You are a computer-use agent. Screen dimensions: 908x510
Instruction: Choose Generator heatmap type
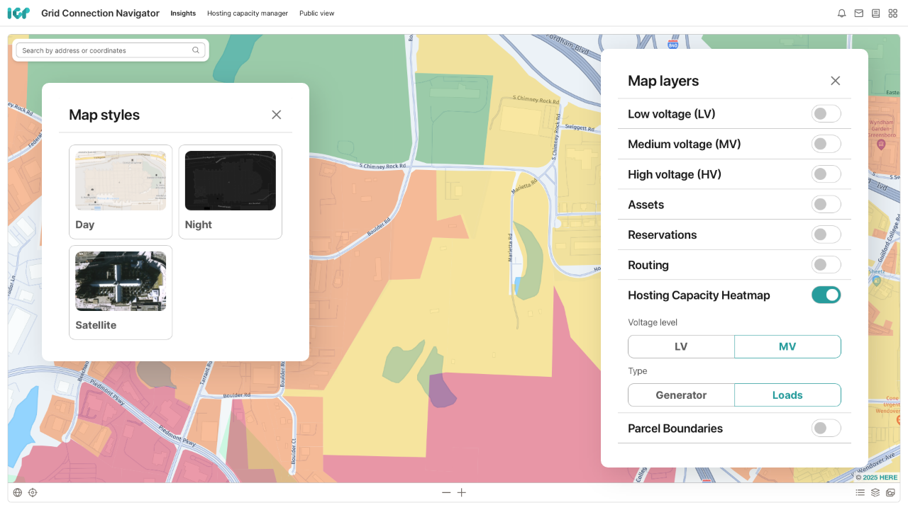tap(681, 395)
